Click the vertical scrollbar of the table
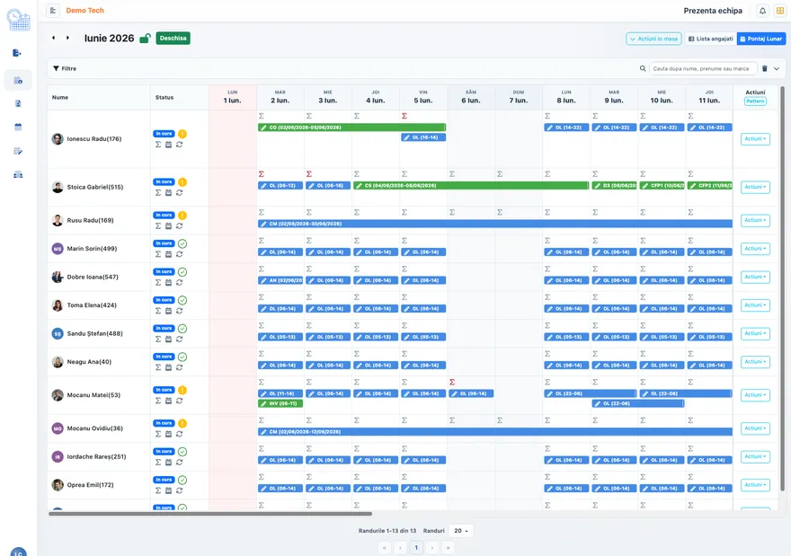Image resolution: width=791 pixels, height=556 pixels. (x=782, y=288)
